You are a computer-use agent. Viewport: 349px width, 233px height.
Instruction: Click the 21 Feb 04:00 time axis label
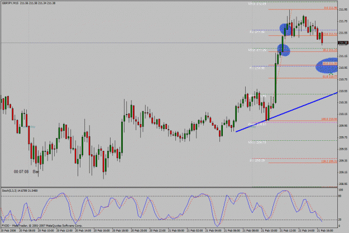click(213, 231)
